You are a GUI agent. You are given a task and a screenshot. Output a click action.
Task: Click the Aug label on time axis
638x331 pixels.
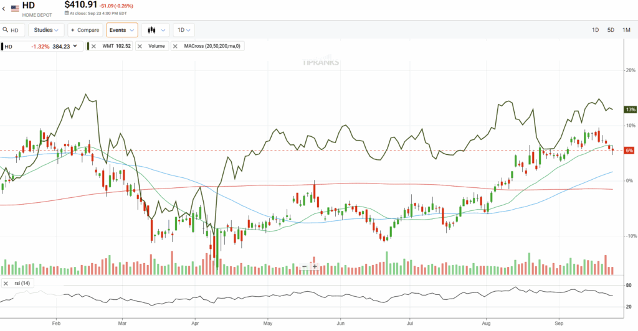(x=486, y=324)
